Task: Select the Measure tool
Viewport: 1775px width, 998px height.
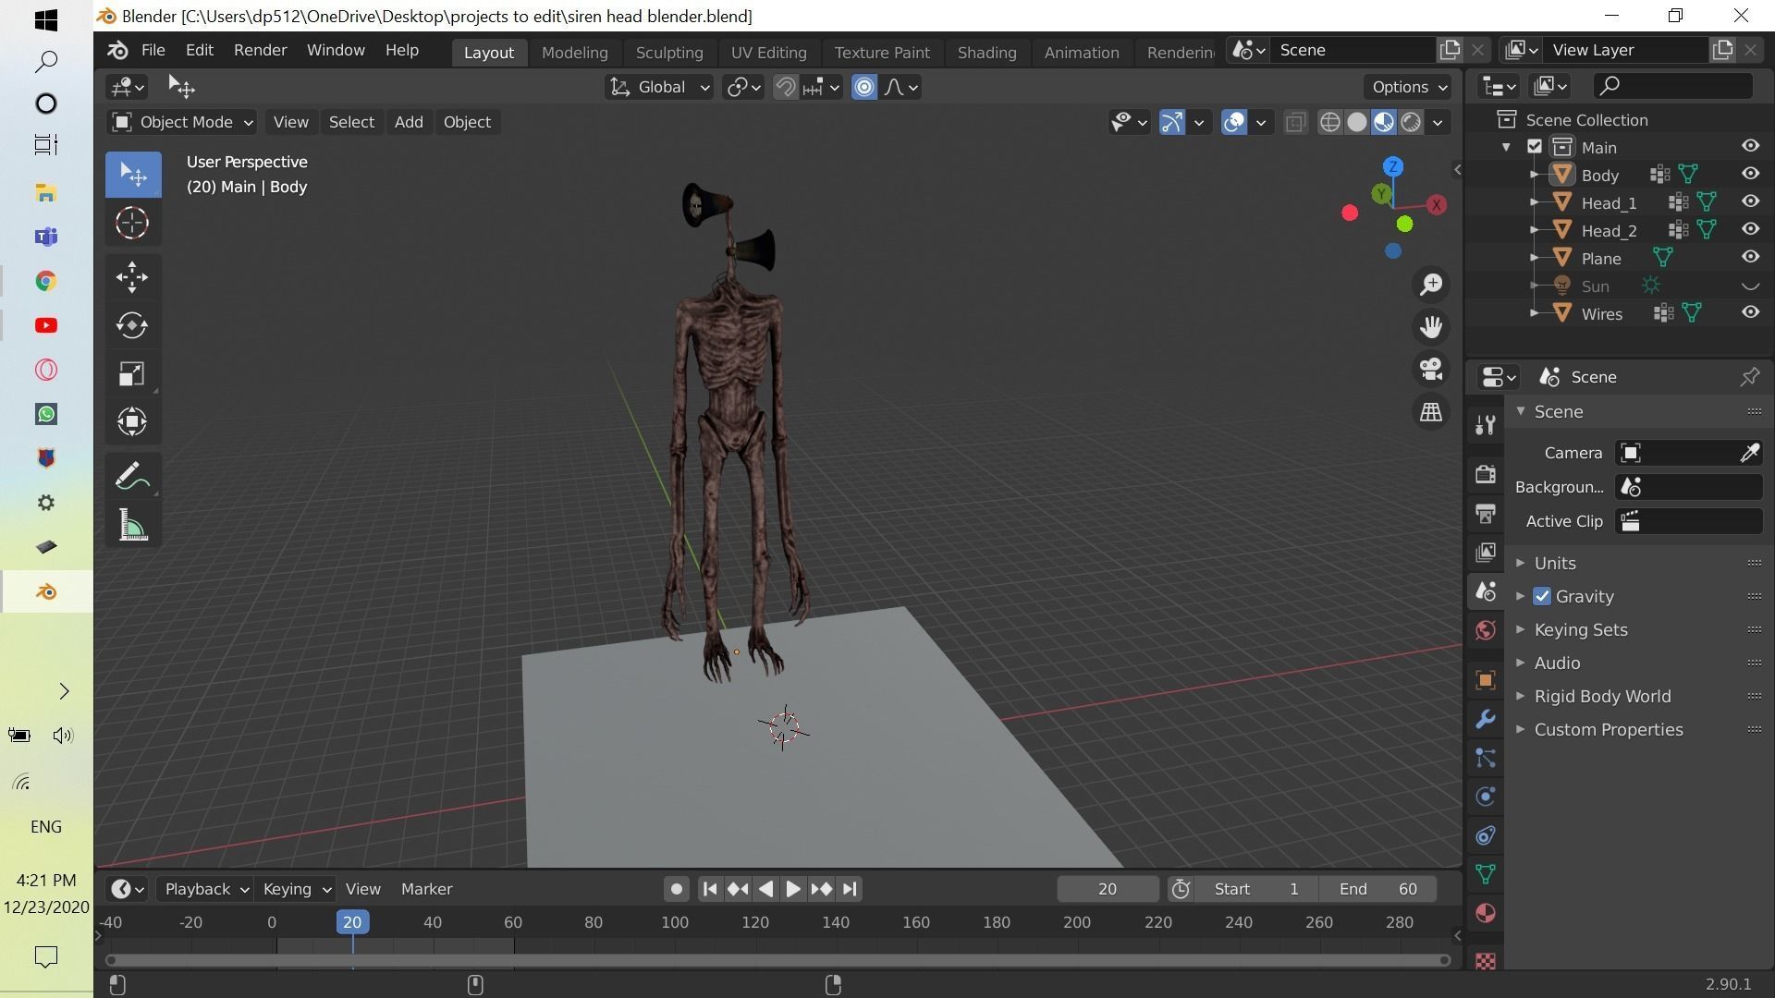Action: (x=132, y=526)
